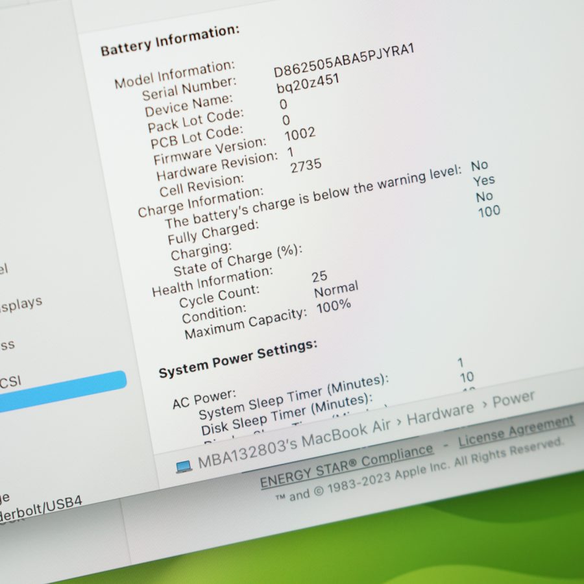Select MBA132803's MacBook Air in path bar
Screen dimensions: 584x584
point(294,444)
